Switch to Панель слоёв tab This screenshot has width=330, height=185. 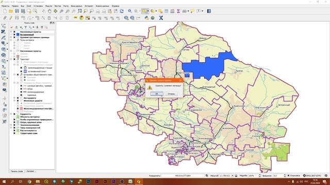(x=17, y=171)
